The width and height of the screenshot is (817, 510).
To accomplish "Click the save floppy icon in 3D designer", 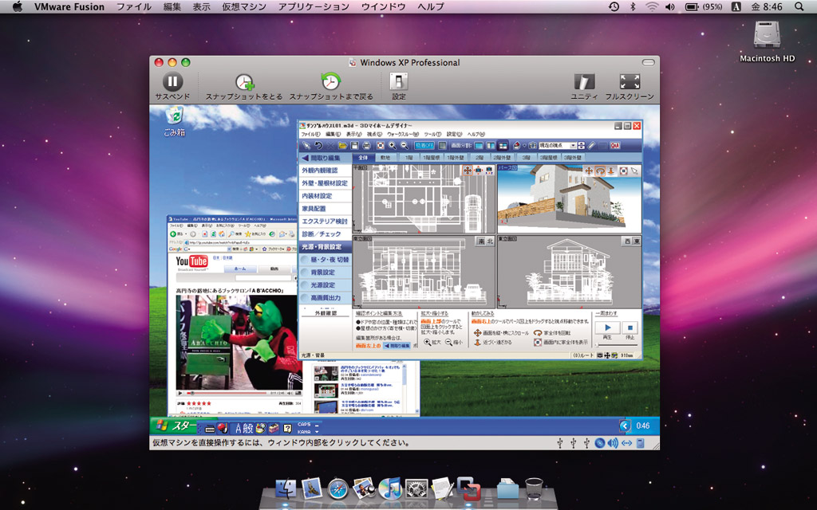I will [354, 146].
